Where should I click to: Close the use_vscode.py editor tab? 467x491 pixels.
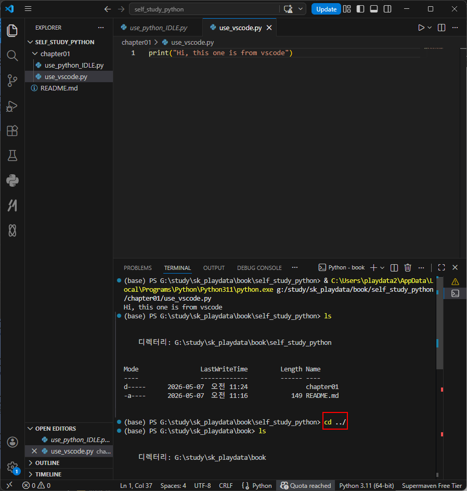(x=269, y=28)
